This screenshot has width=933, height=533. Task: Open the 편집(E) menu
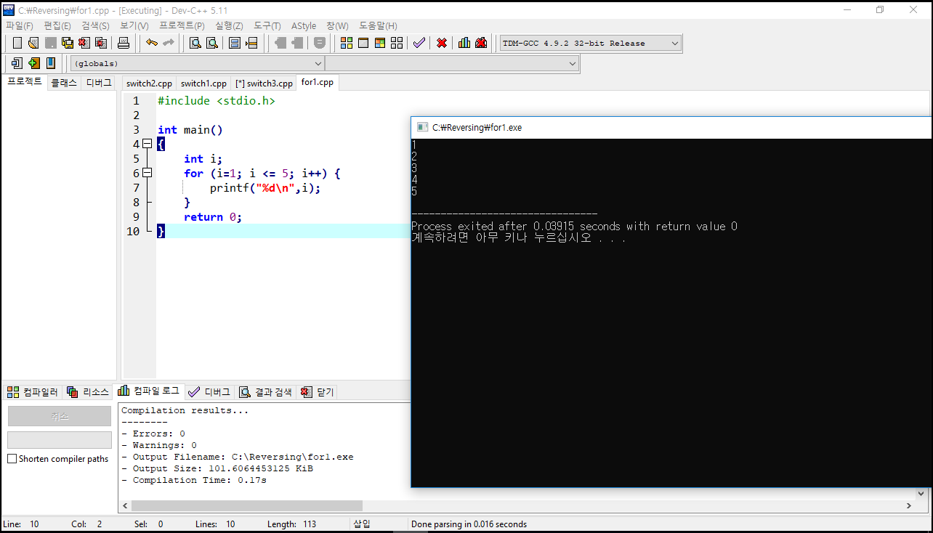(57, 25)
